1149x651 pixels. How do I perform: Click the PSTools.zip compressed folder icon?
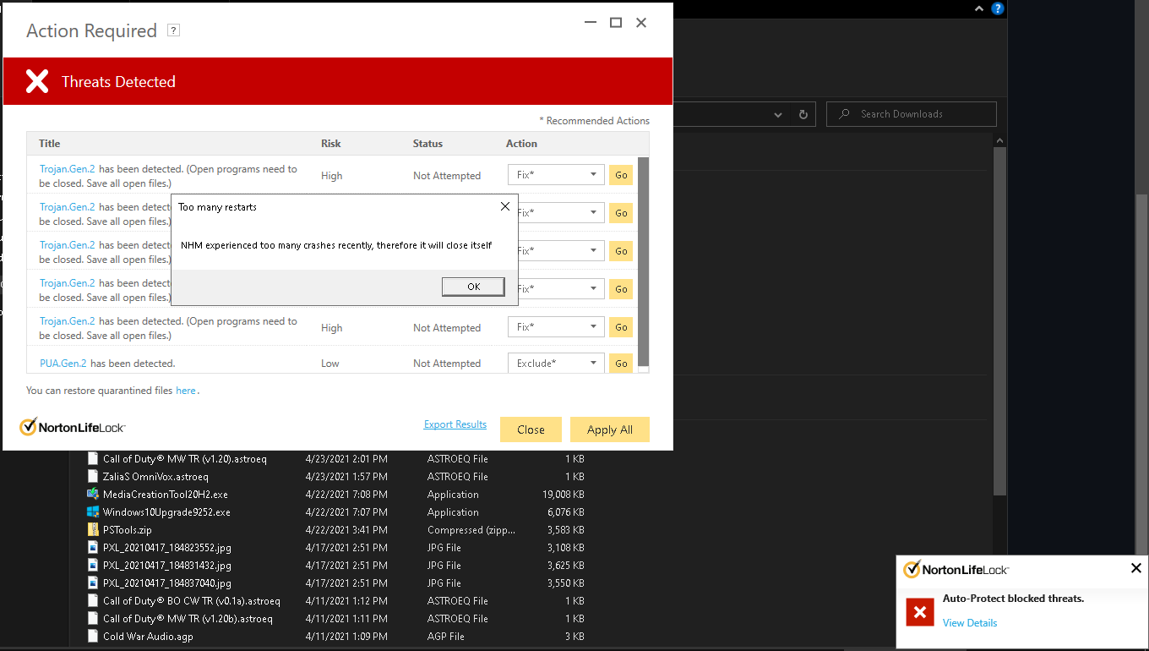pos(93,529)
